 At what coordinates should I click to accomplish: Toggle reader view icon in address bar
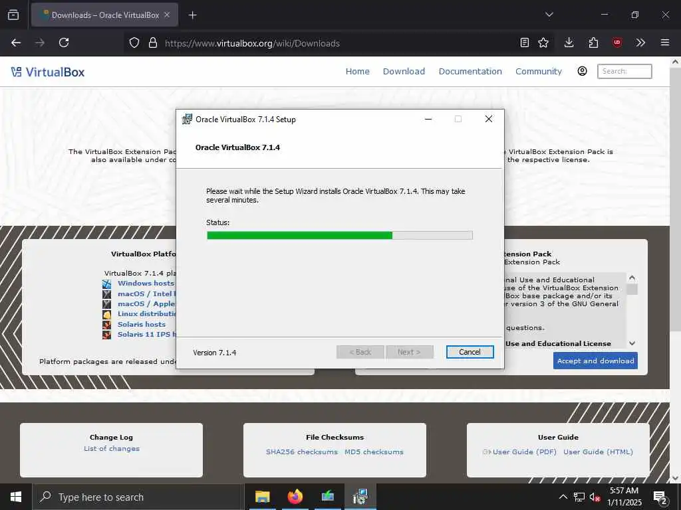point(525,42)
